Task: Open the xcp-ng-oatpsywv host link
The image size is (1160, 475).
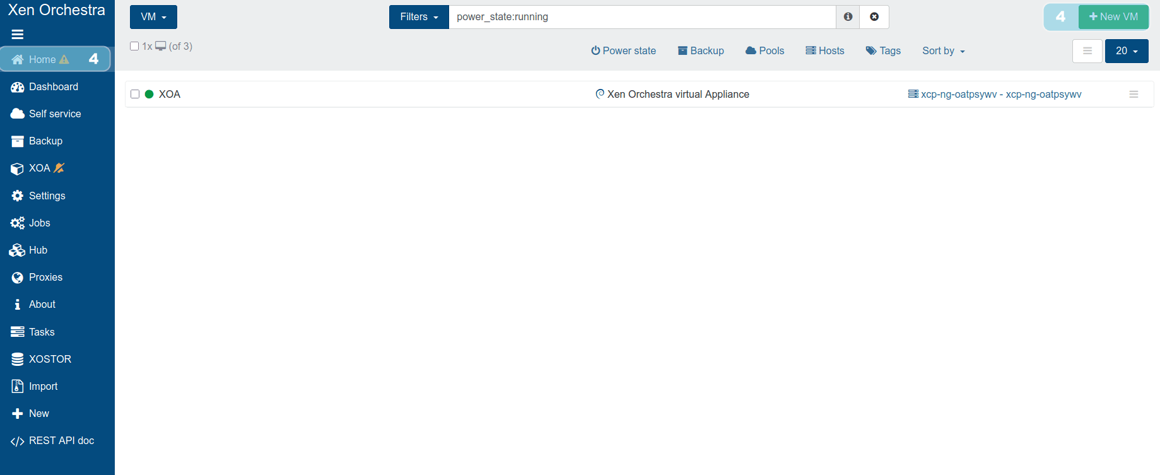Action: click(1001, 94)
